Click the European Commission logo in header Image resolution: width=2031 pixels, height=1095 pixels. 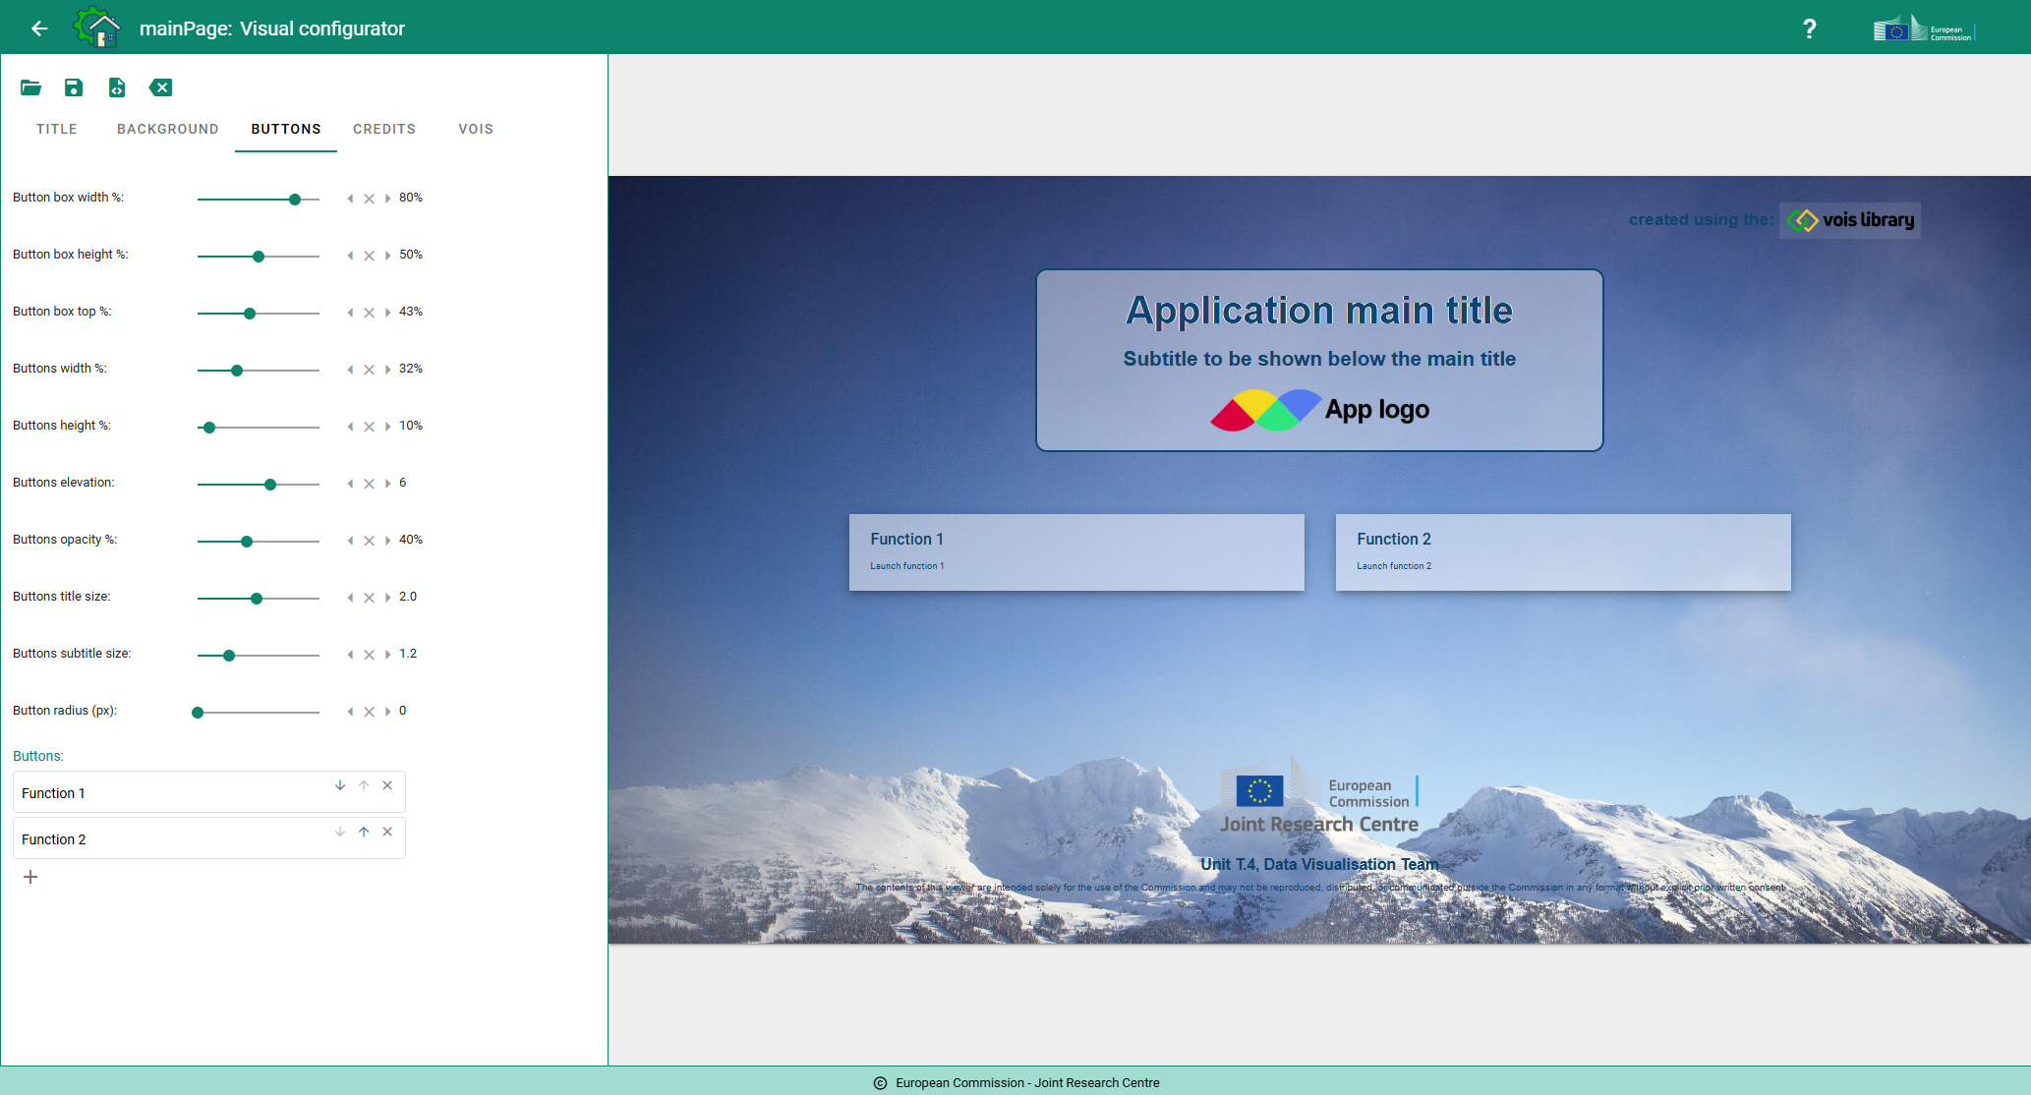(1924, 29)
